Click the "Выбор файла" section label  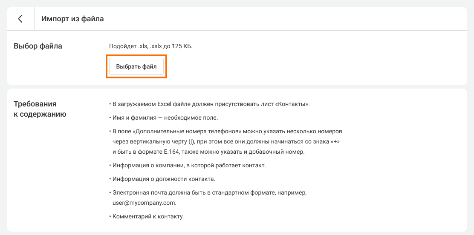coord(38,46)
